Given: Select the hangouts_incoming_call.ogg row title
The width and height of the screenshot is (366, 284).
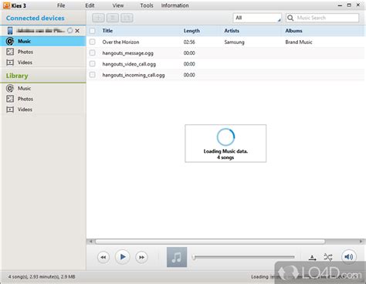Looking at the screenshot, I should tap(134, 75).
